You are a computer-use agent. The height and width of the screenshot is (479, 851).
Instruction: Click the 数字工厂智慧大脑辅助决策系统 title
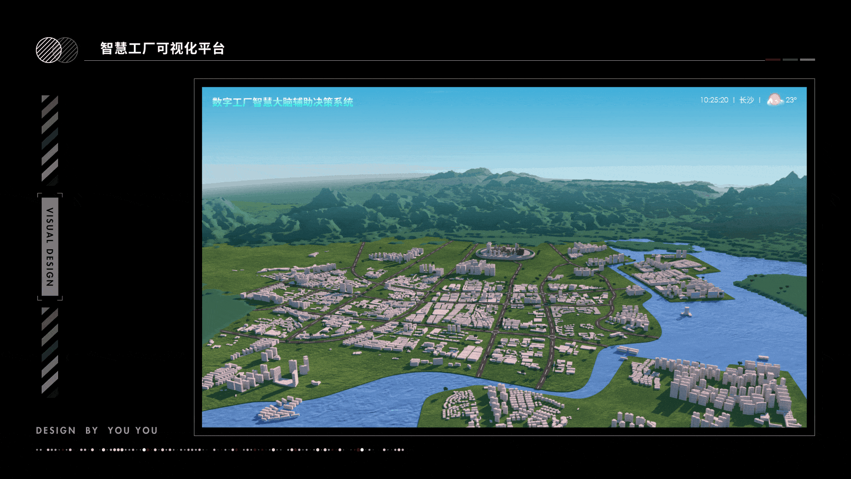coord(282,102)
